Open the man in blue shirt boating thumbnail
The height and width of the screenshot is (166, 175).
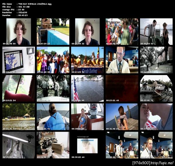pyautogui.click(x=53, y=117)
